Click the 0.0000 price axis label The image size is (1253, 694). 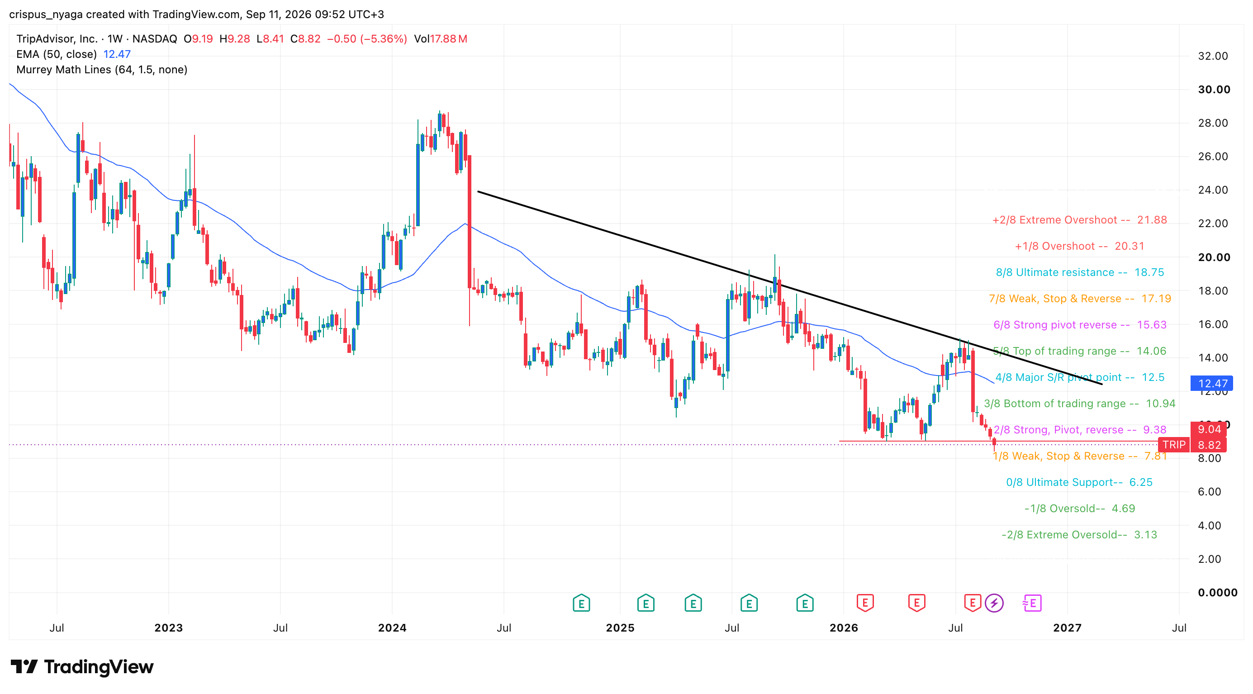coord(1218,592)
